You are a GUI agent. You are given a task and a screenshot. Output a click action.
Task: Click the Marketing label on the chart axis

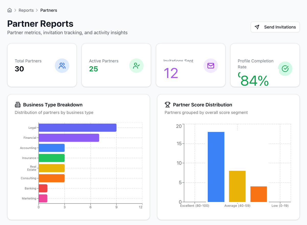coord(29,198)
